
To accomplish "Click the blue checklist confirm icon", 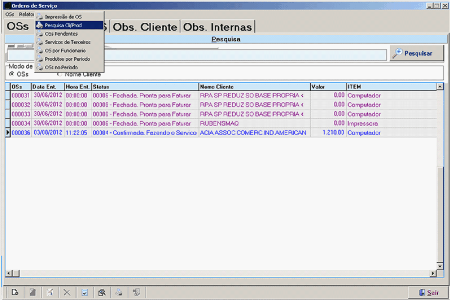I will [84, 292].
